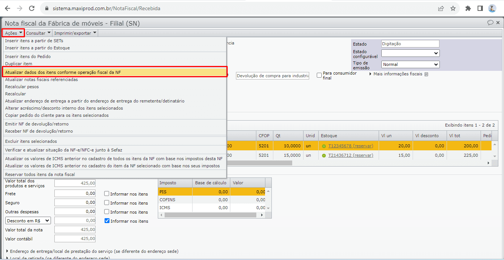Open stock link T12345678 (reservar)
This screenshot has height=260, width=504.
pyautogui.click(x=350, y=146)
